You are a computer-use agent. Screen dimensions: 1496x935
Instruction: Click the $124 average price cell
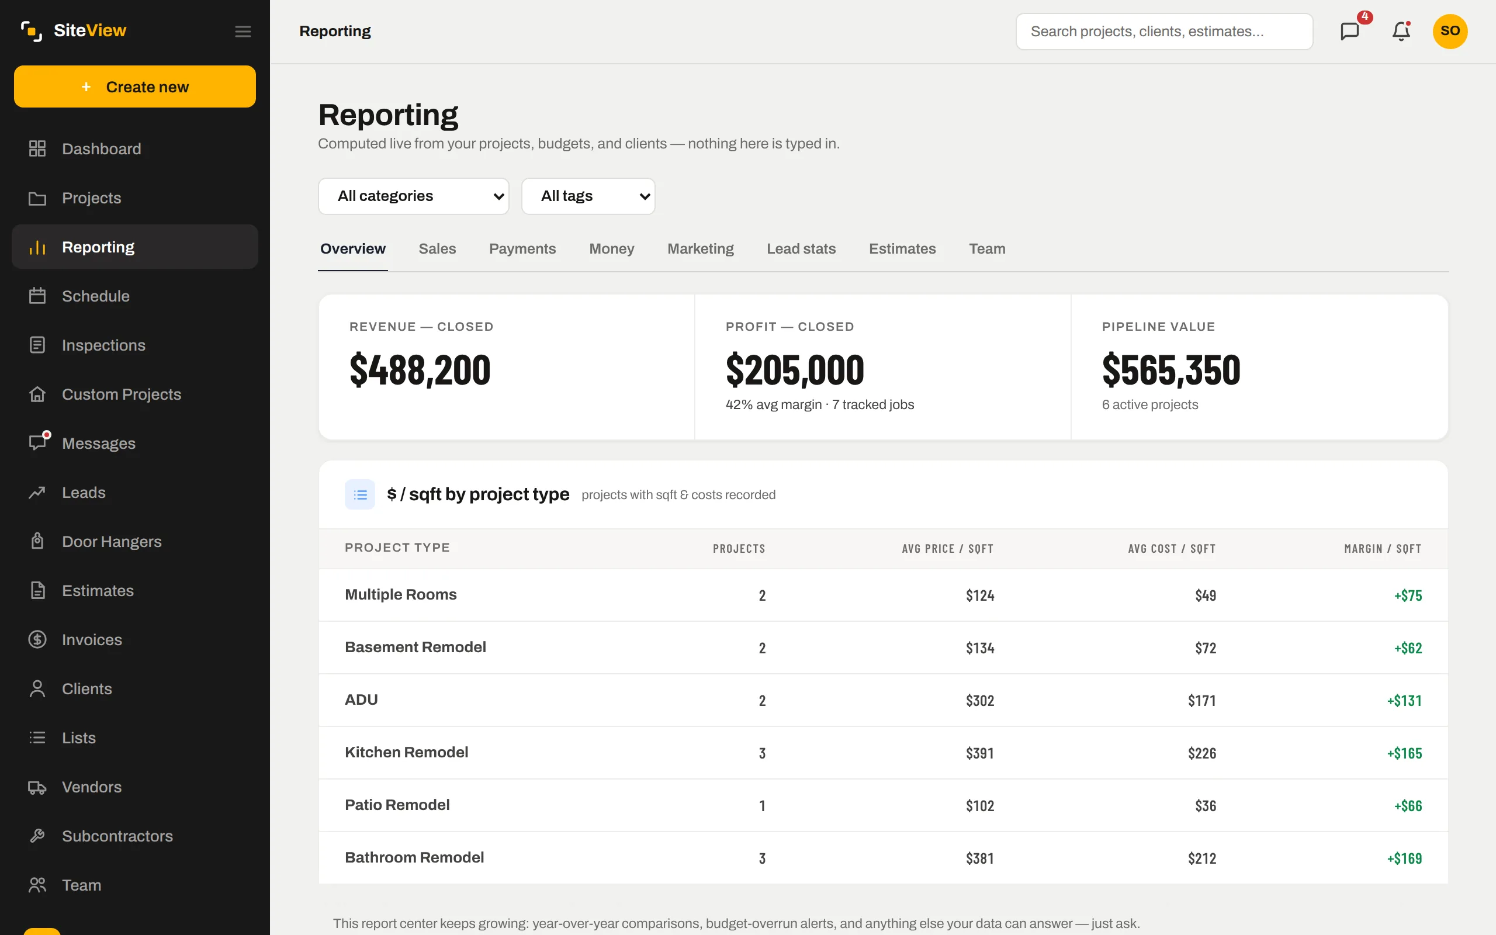coord(980,595)
